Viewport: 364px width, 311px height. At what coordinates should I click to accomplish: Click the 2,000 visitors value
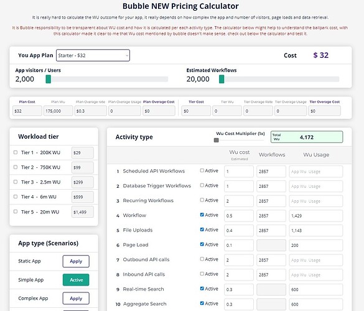coord(25,79)
